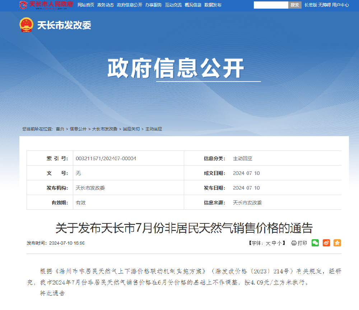Set font size to 小 (small)
Viewport: 359px width, 310px height.
click(279, 243)
